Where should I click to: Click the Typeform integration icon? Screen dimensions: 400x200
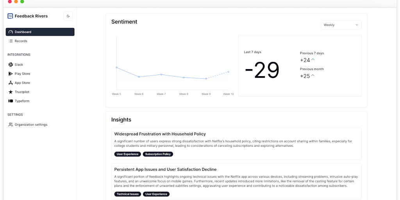pos(11,101)
